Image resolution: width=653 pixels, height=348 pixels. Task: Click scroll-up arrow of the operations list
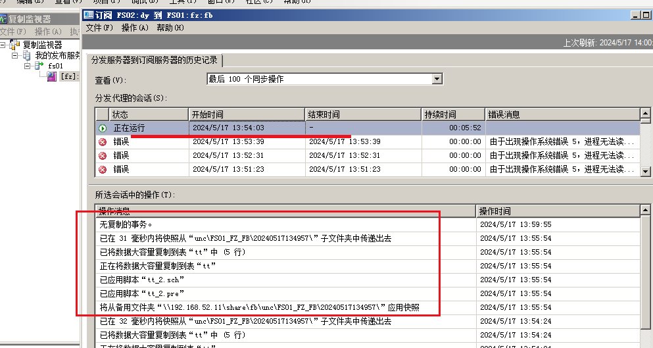tap(646, 210)
